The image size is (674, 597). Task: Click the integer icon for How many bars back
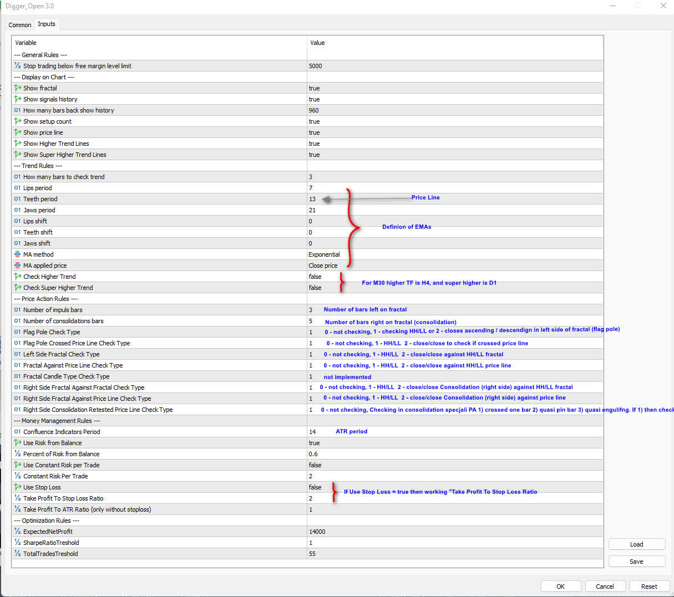(18, 110)
